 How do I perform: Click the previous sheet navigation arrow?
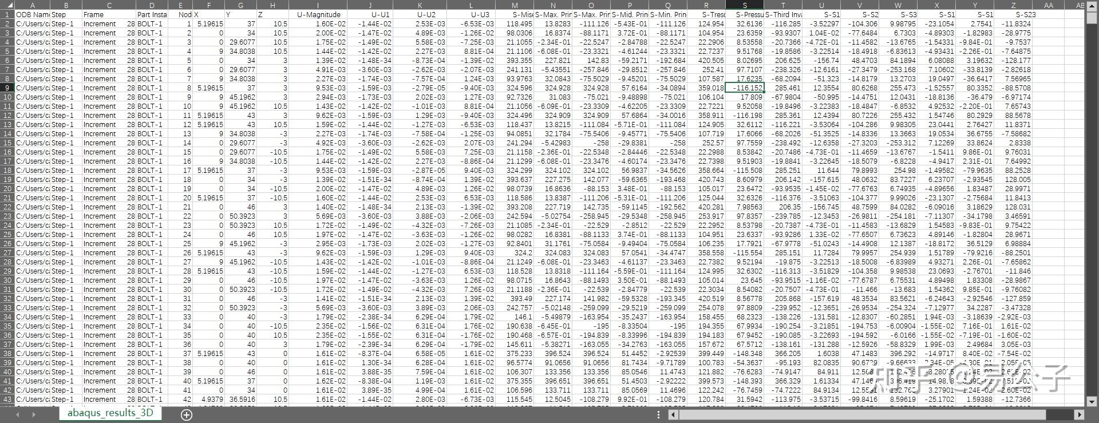[18, 415]
